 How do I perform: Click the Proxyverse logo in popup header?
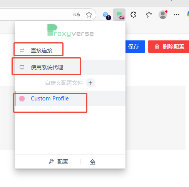[70, 30]
